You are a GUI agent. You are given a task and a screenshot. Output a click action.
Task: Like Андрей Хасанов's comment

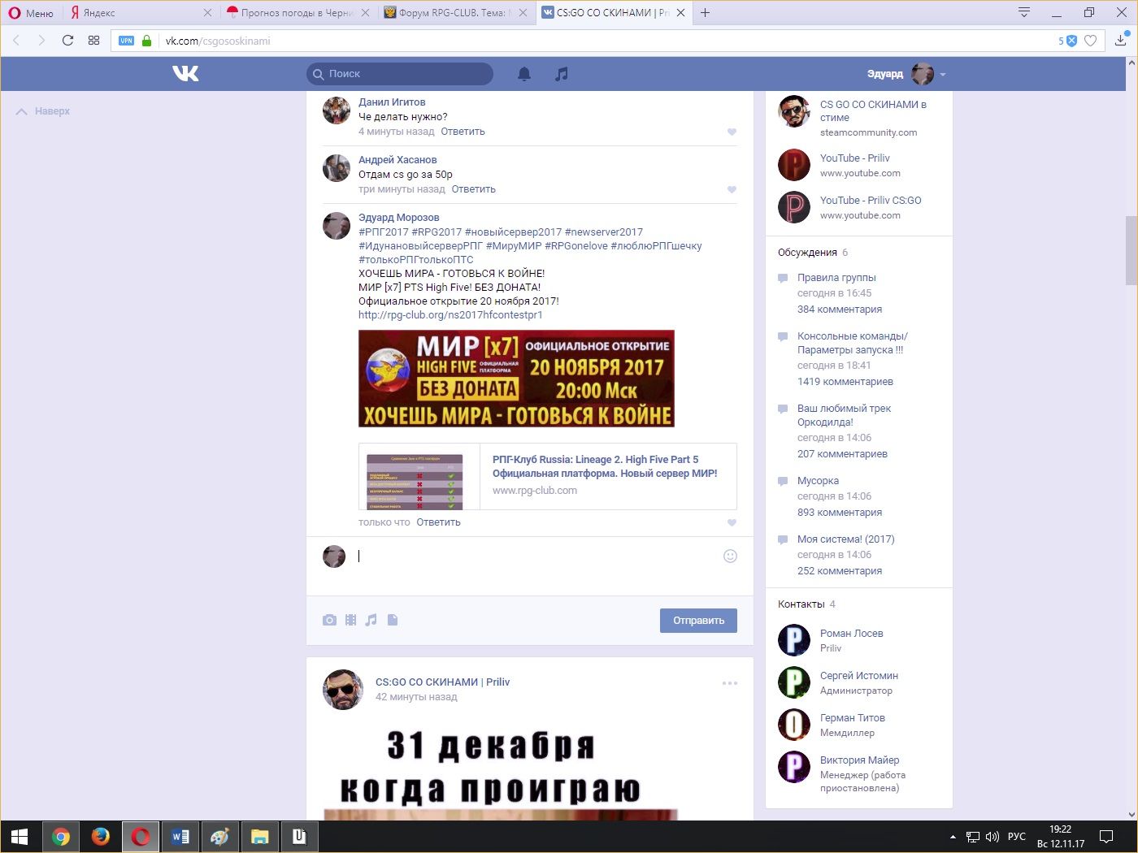tap(732, 189)
